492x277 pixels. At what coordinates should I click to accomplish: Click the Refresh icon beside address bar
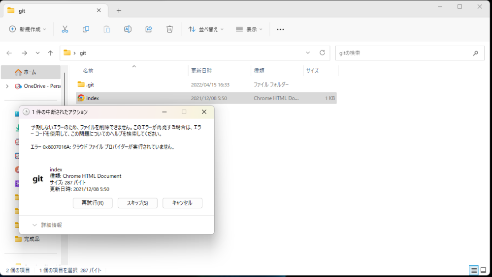point(322,53)
